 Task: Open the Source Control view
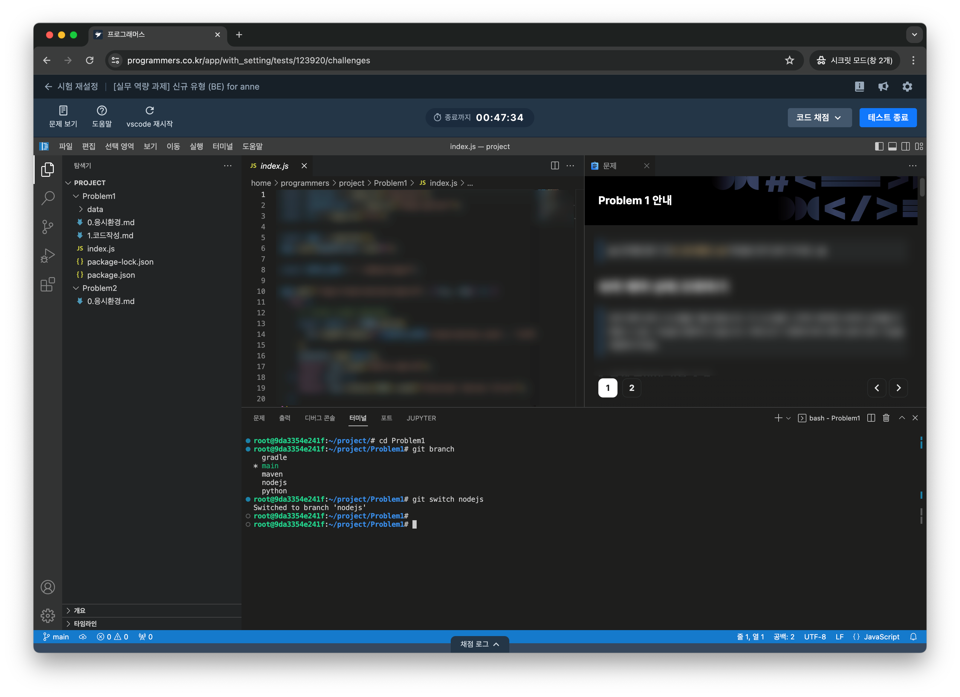48,227
